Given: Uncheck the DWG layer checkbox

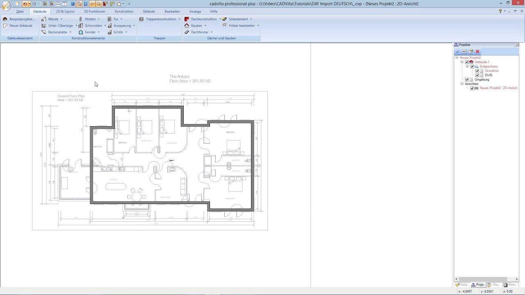Looking at the screenshot, I should point(477,75).
